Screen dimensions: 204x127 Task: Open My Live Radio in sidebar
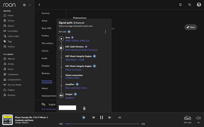click(x=12, y=85)
